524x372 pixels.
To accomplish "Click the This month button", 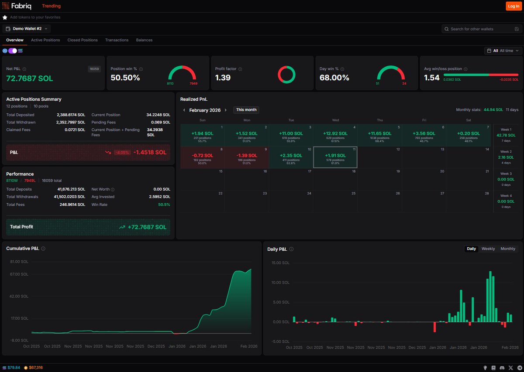I will (x=246, y=110).
